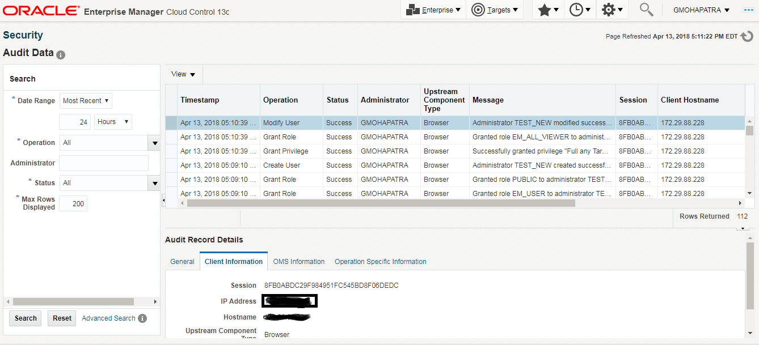Screen dimensions: 759x345
Task: Click the Max Rows Displayed field
Action: click(73, 203)
